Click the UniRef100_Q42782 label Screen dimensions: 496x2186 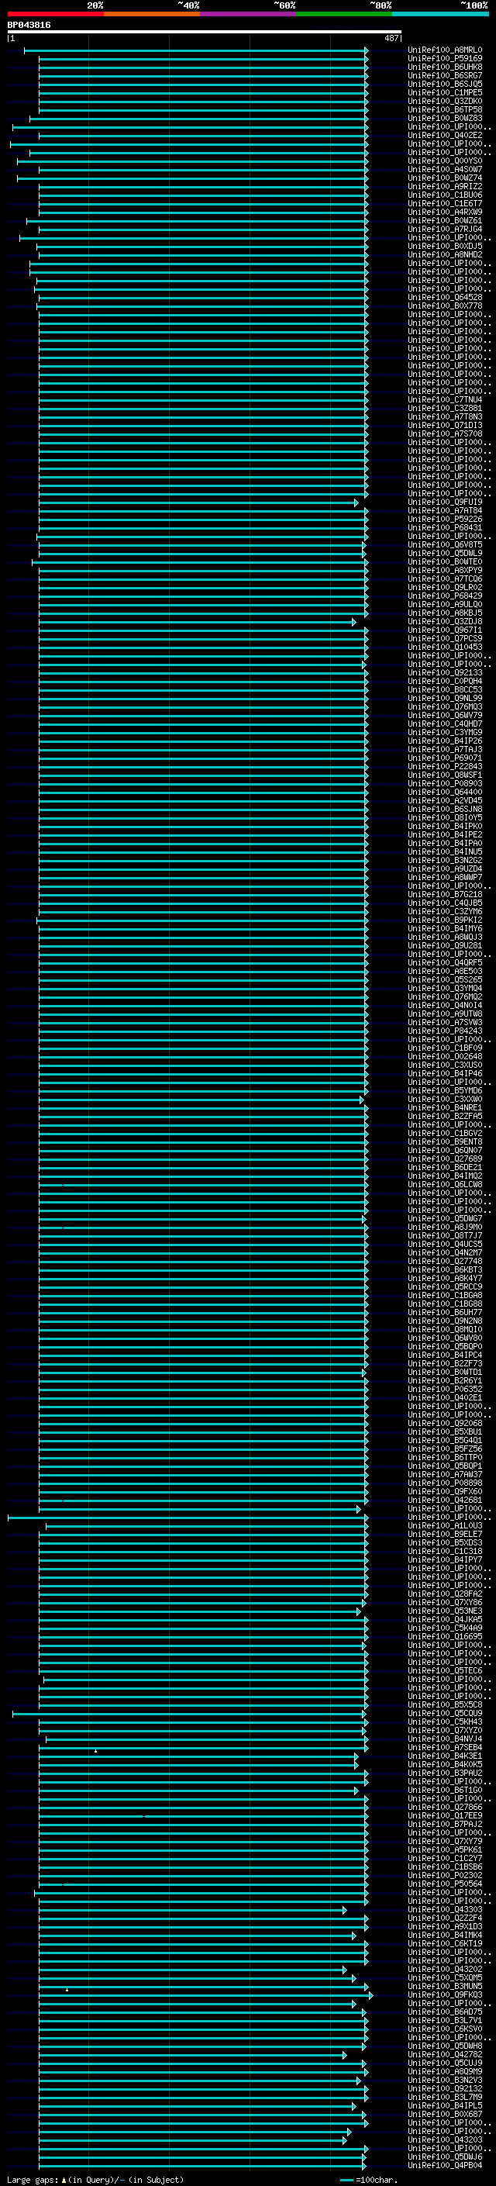pyautogui.click(x=444, y=2054)
